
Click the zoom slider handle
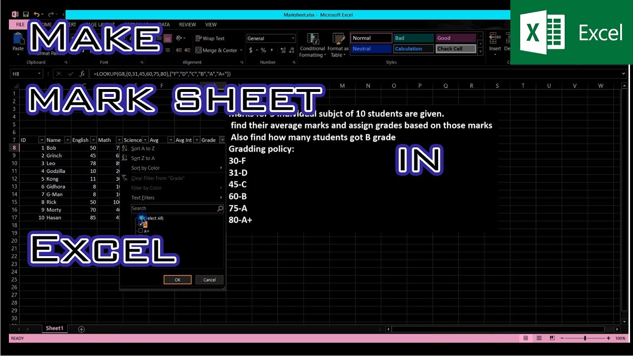[585, 338]
